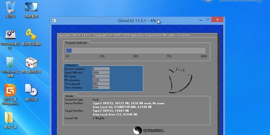
Task: Click the Symantec copyright header text
Action: pos(124,35)
